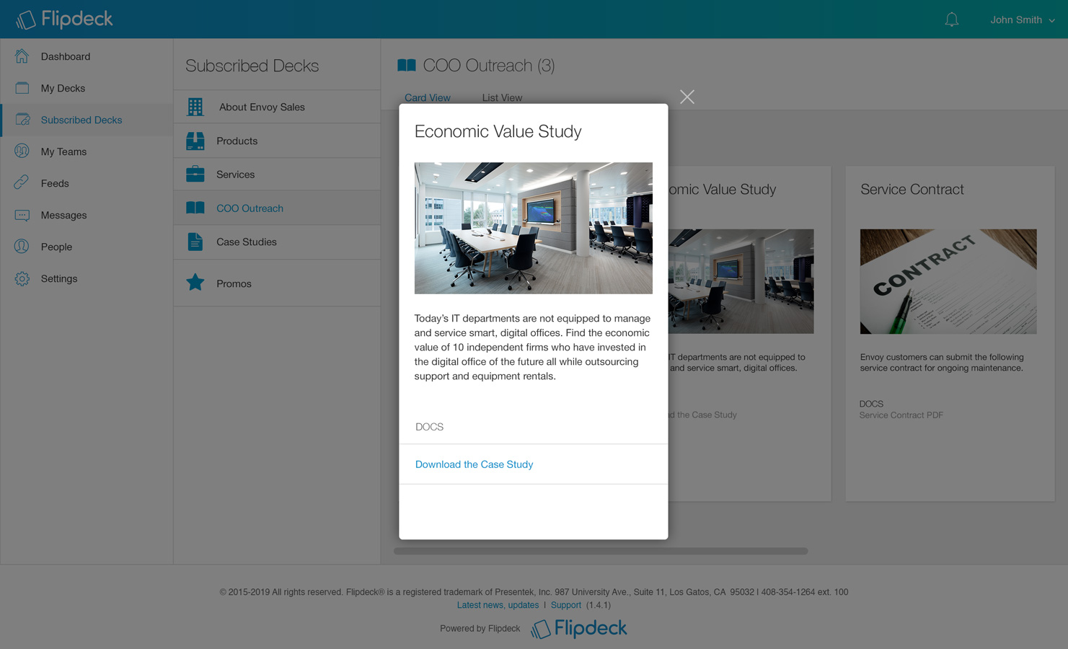Click the Flipdeck logo in the header
The image size is (1068, 649).
[x=64, y=19]
